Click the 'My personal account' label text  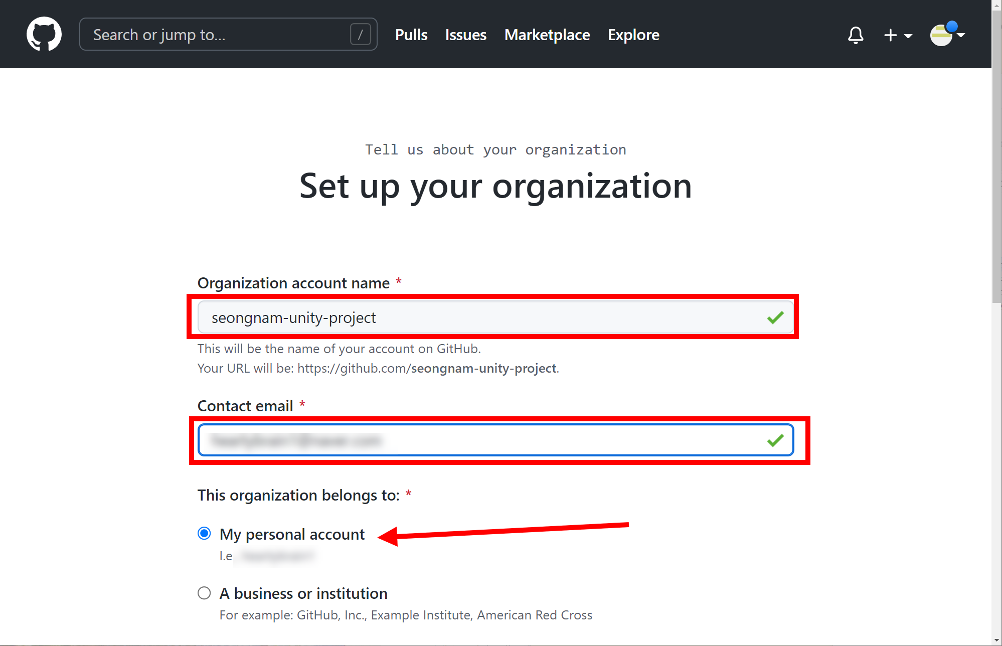[x=292, y=534]
